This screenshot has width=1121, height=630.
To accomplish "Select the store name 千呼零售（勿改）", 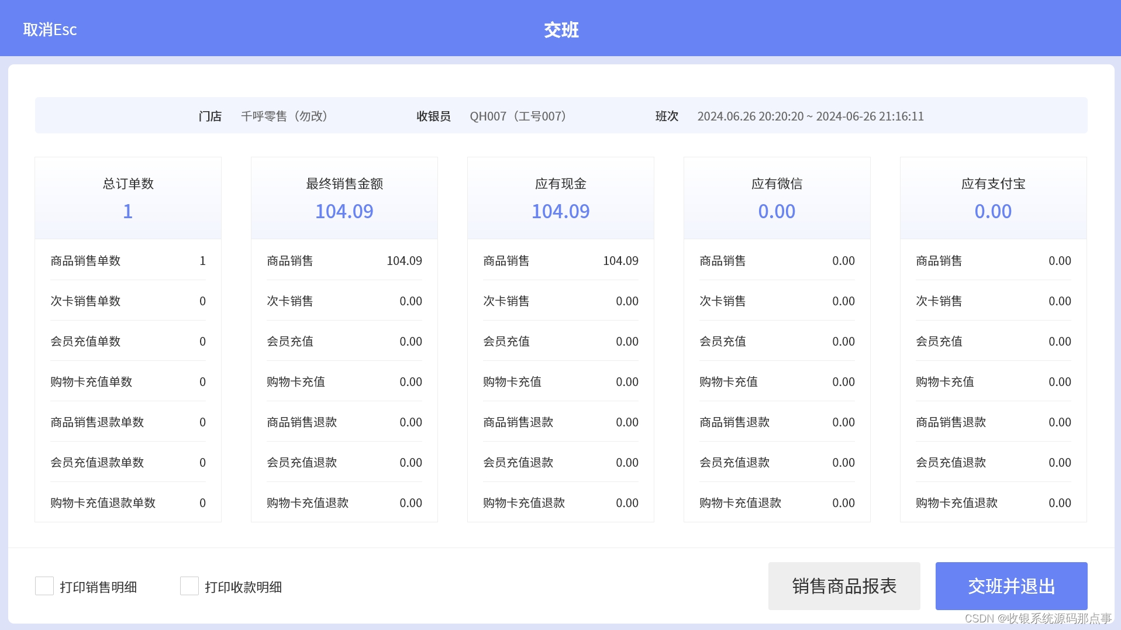I will pyautogui.click(x=283, y=116).
